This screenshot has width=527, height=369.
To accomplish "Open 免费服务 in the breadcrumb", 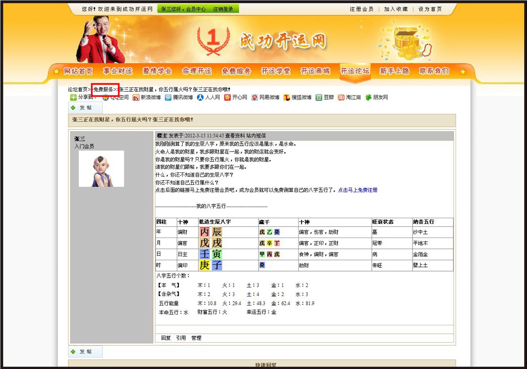I will 103,89.
